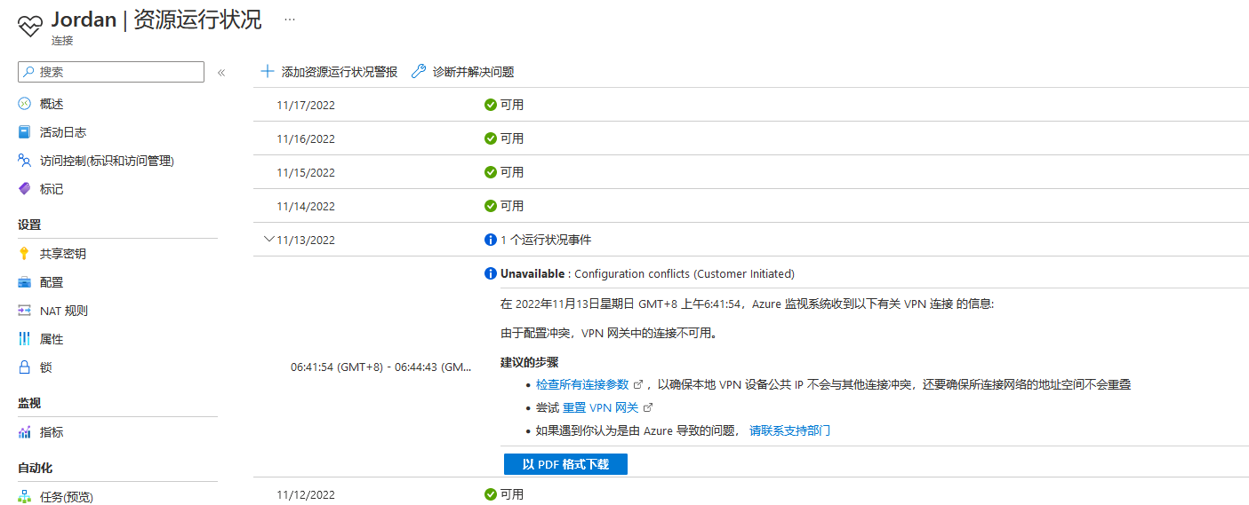Click the 06:41:54 (GMT+8) time range

pyautogui.click(x=381, y=367)
